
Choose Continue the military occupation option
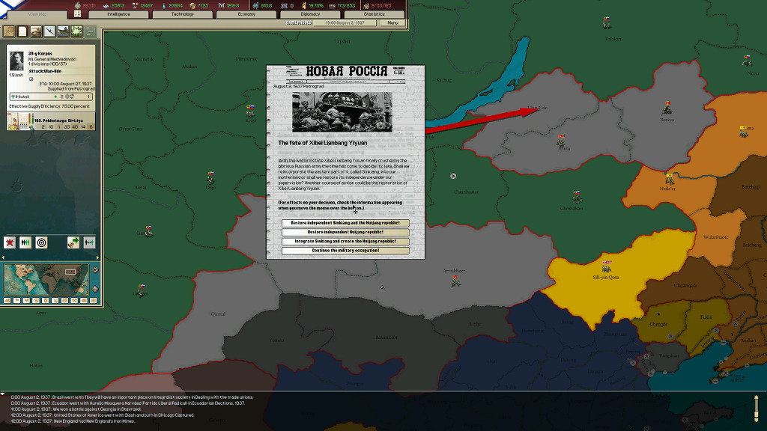[x=345, y=251]
